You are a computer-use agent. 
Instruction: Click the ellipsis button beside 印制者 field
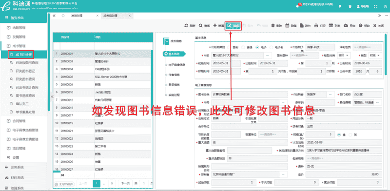pos(284,174)
